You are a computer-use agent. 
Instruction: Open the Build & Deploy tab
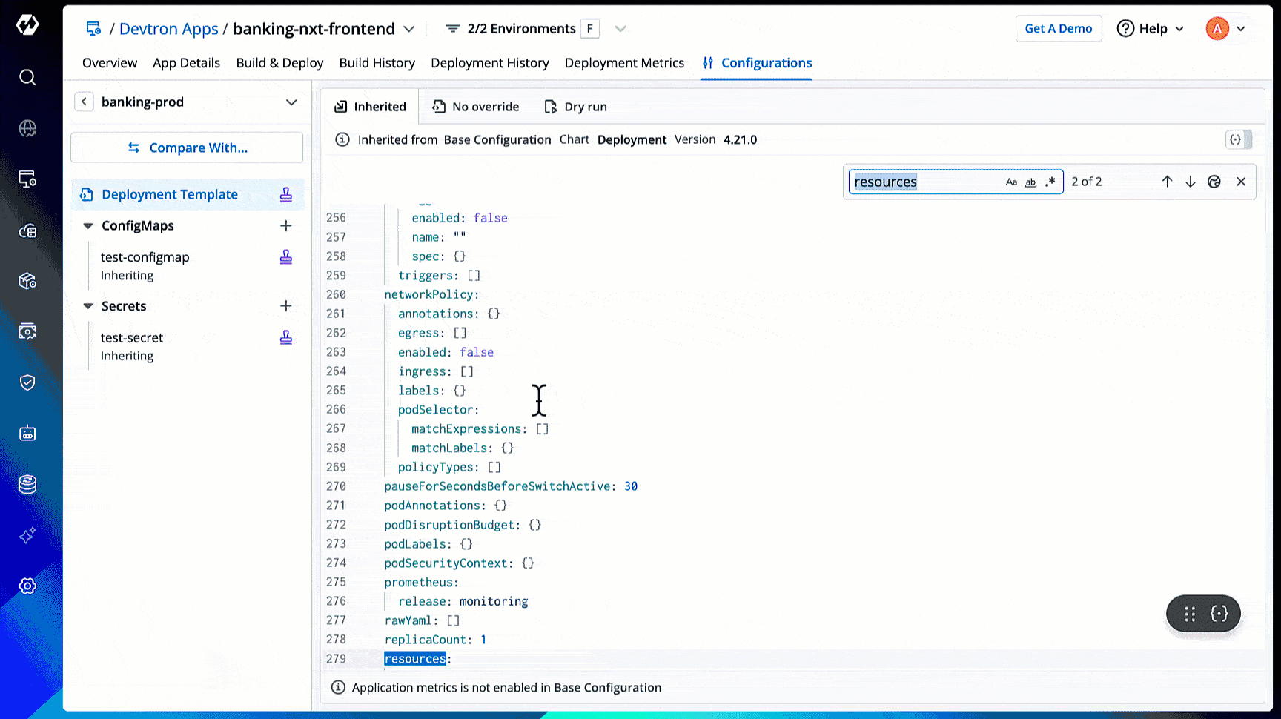279,63
